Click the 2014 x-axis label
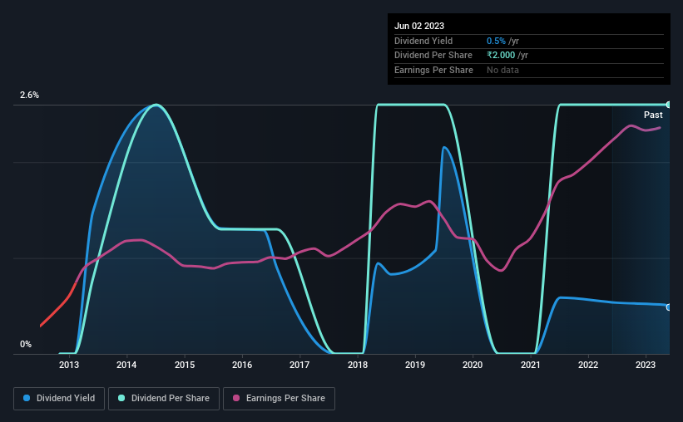Image resolution: width=683 pixels, height=422 pixels. [x=126, y=365]
